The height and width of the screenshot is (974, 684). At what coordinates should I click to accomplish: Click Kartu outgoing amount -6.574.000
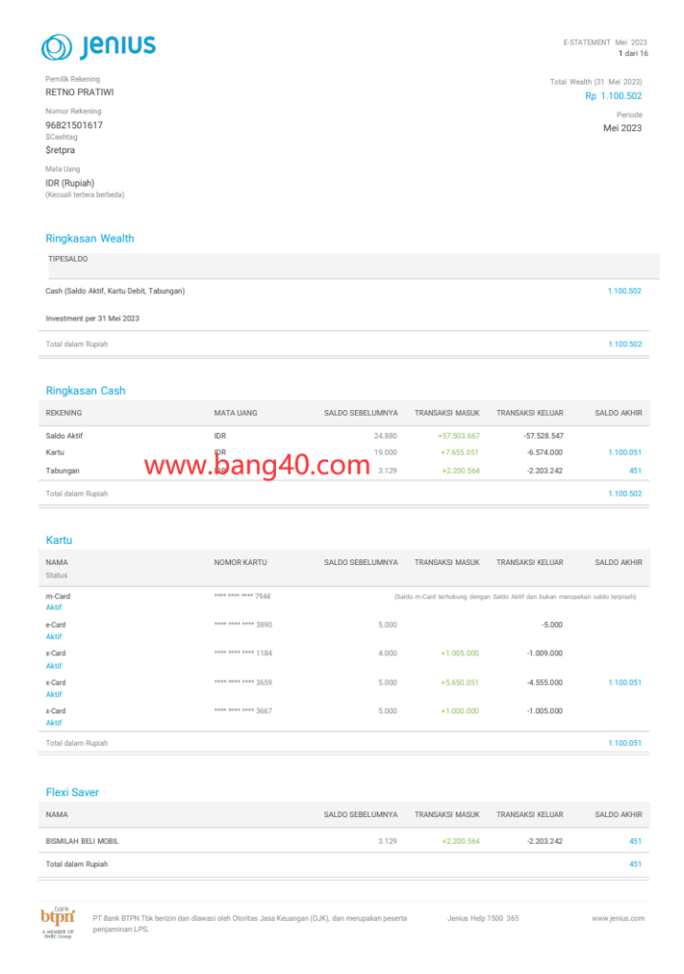click(545, 452)
